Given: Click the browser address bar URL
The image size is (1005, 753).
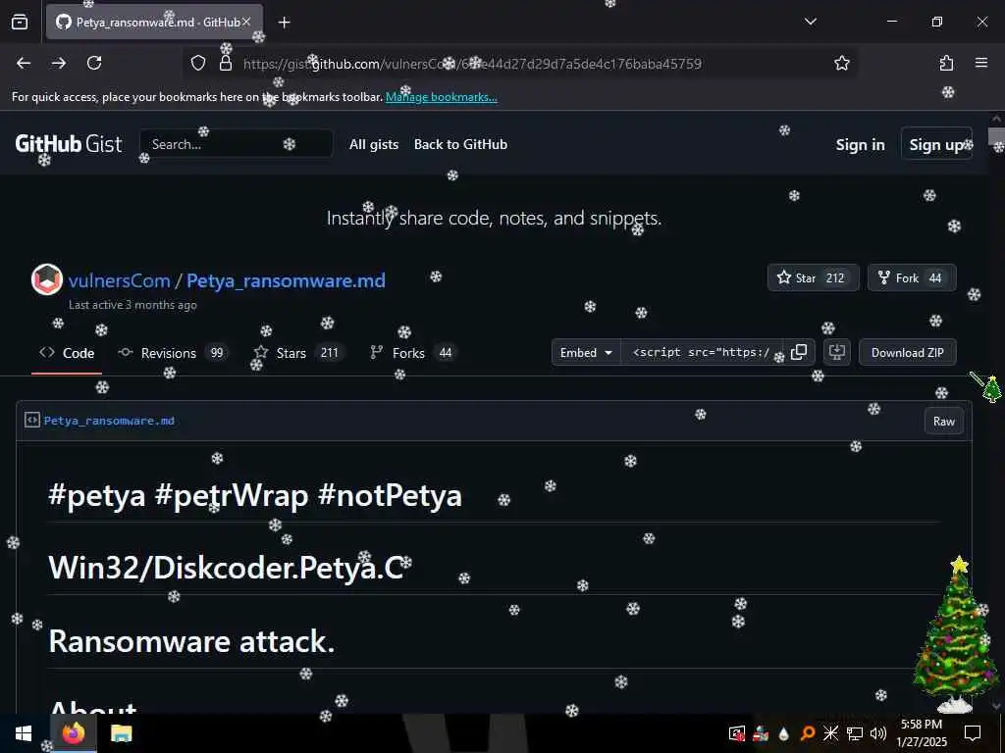Looking at the screenshot, I should 472,64.
